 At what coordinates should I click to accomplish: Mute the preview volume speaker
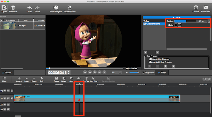point(127,72)
